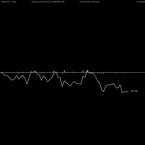Click the '(2day smooth) Charts for GANESHIN_SM' text
Screen dimensions: 145x145
tap(48, 2)
